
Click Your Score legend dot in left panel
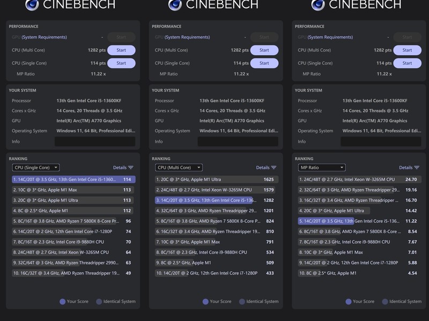tap(62, 302)
